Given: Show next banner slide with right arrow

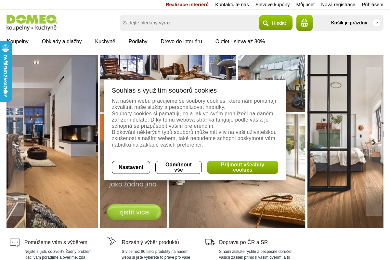Looking at the screenshot, I should tap(374, 142).
